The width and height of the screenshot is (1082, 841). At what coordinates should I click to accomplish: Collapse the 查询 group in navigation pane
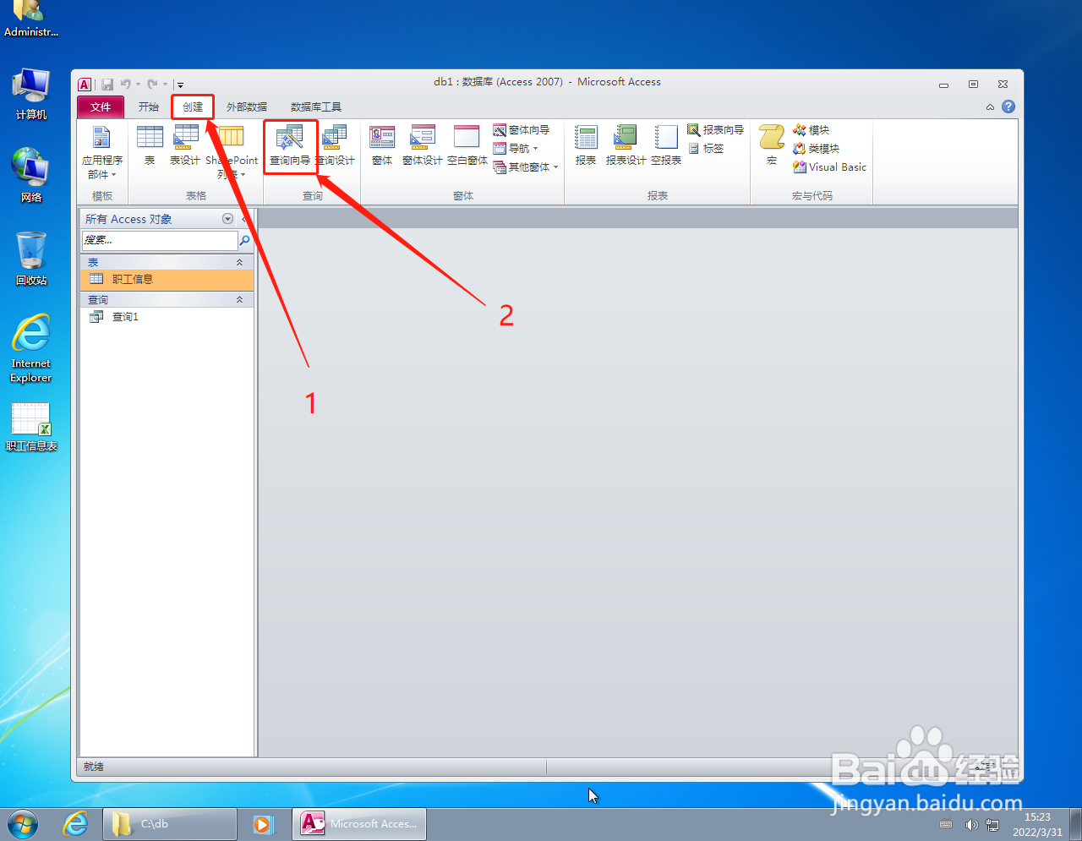pos(239,300)
